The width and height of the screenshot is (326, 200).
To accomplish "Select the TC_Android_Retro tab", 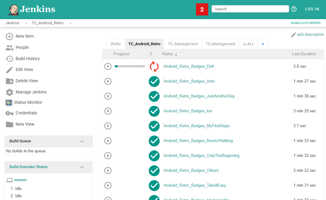I will pyautogui.click(x=144, y=44).
